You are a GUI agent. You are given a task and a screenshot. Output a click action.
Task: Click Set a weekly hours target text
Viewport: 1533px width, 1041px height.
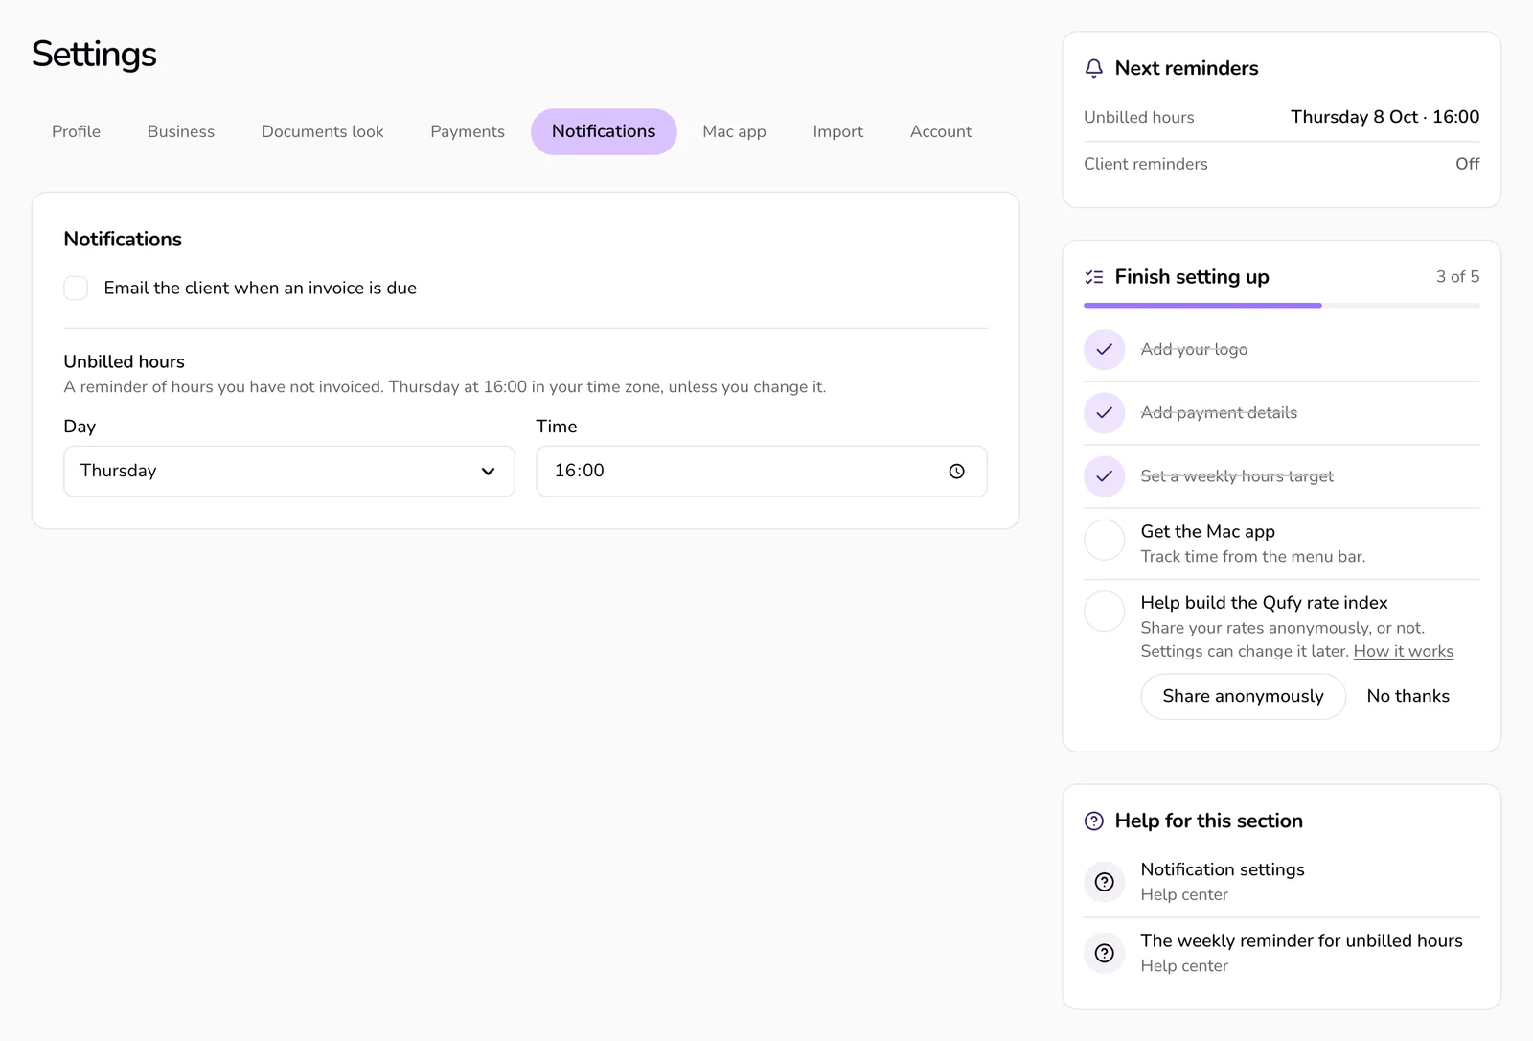pyautogui.click(x=1237, y=476)
